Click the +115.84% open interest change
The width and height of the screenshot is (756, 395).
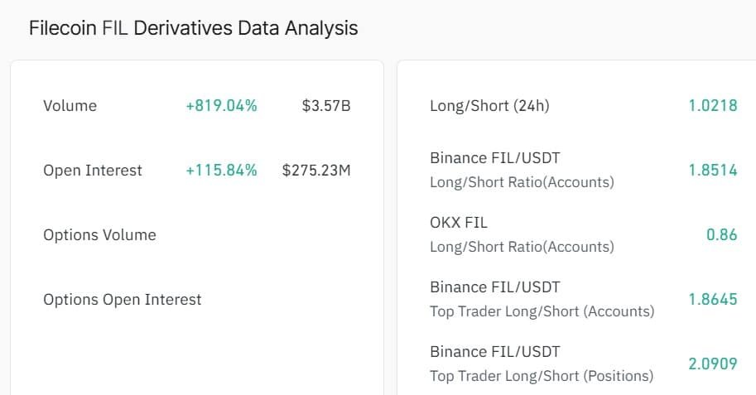221,171
